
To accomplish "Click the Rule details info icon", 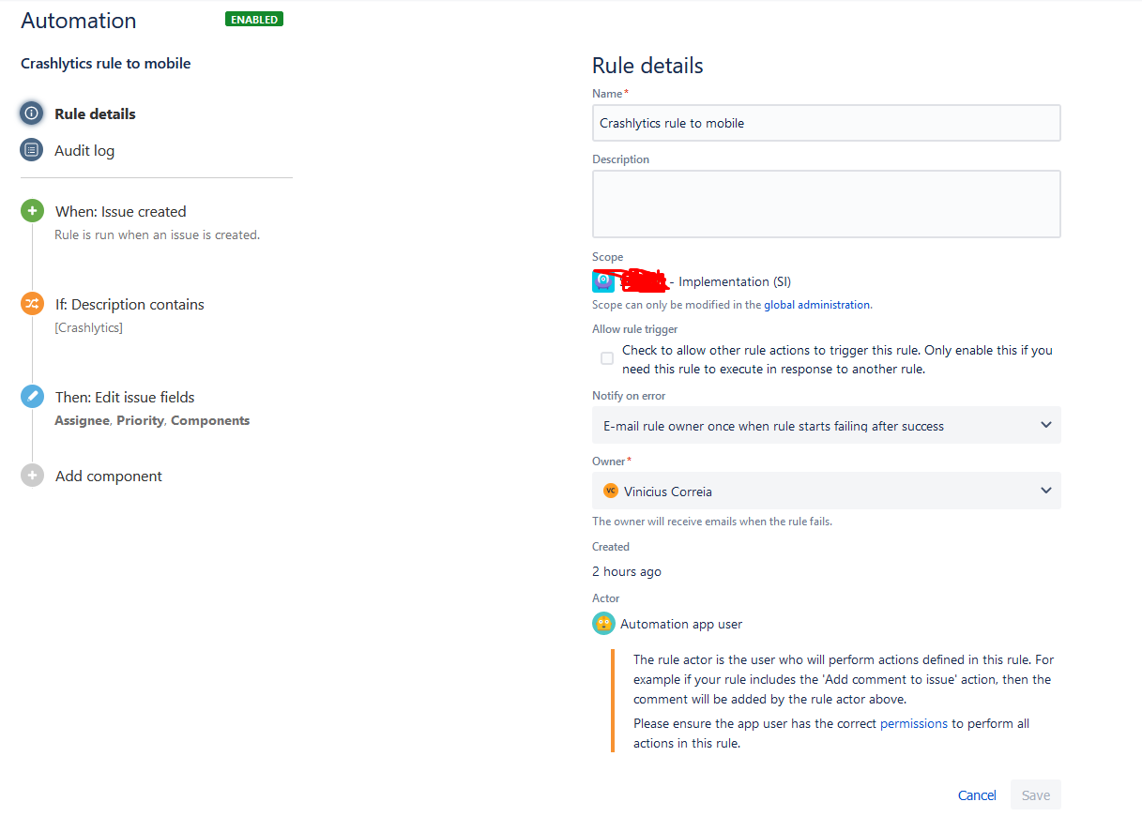I will (32, 113).
